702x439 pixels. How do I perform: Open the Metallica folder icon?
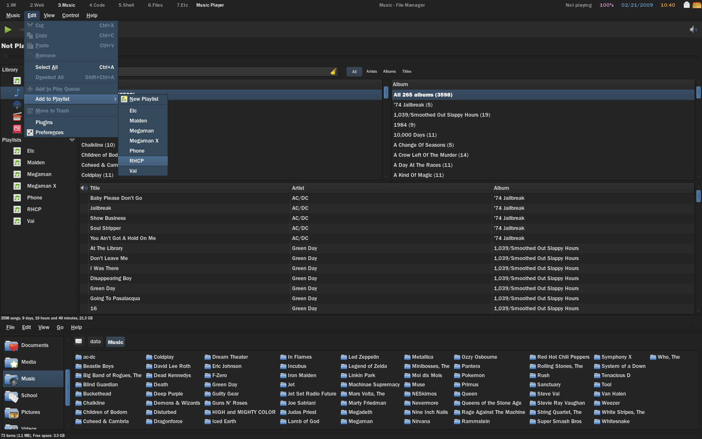tap(407, 357)
